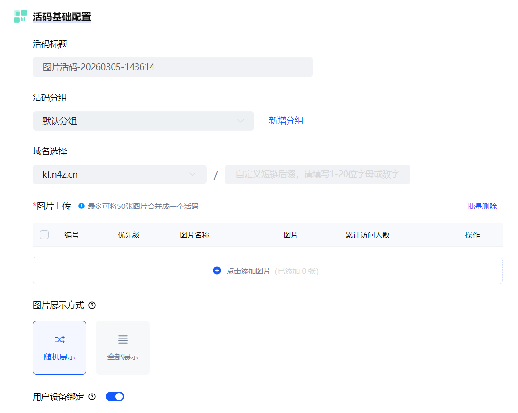
Task: Open the 默认分组 group dropdown
Action: (x=143, y=121)
